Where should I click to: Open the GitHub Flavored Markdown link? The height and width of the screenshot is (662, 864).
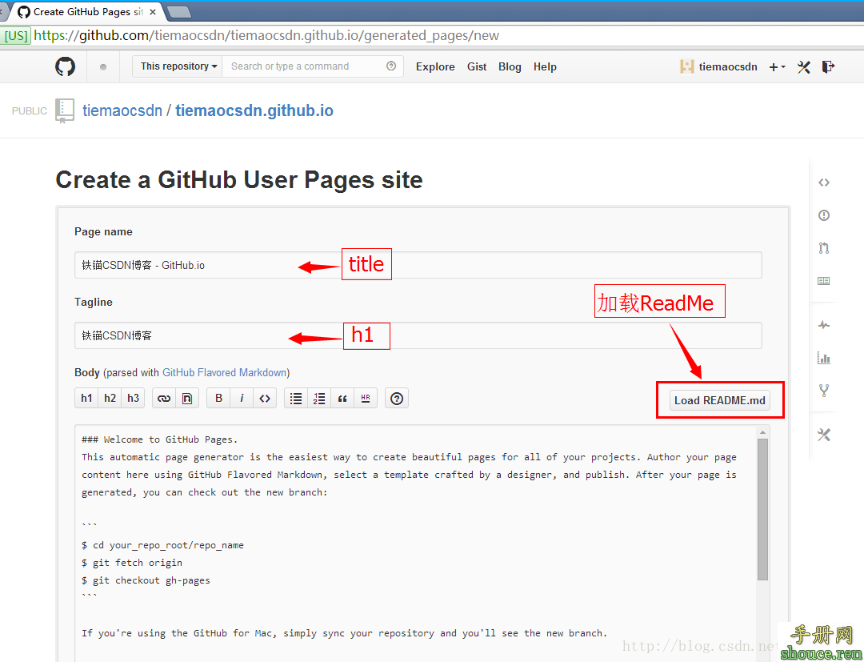[x=224, y=372]
